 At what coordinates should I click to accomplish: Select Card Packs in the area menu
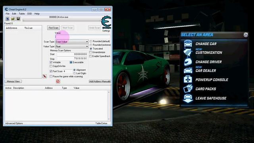click(x=206, y=89)
